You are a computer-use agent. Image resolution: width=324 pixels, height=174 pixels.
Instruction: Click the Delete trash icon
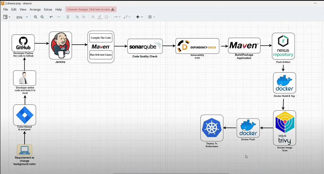[x=67, y=17]
